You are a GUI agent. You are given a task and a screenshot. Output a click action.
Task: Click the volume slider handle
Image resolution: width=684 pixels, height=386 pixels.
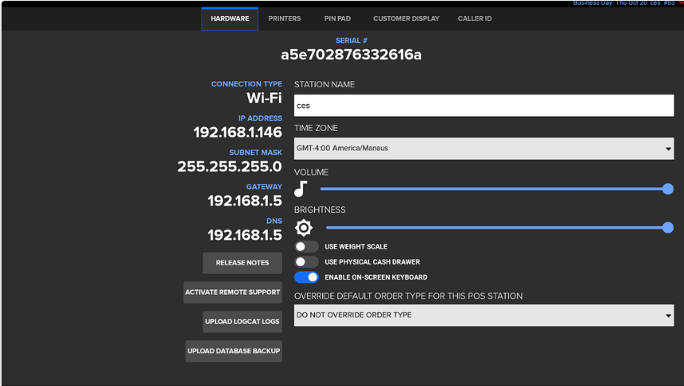point(668,189)
